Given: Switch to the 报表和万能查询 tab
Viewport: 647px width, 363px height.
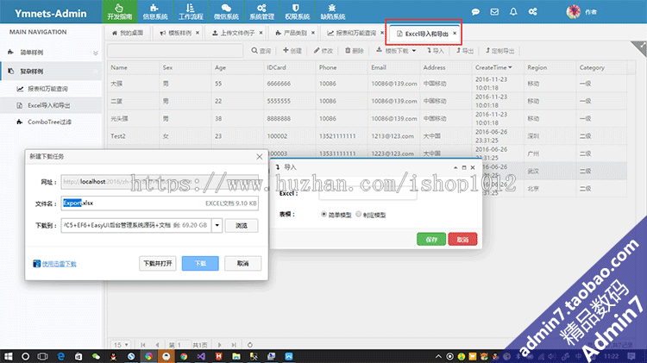Looking at the screenshot, I should 352,33.
